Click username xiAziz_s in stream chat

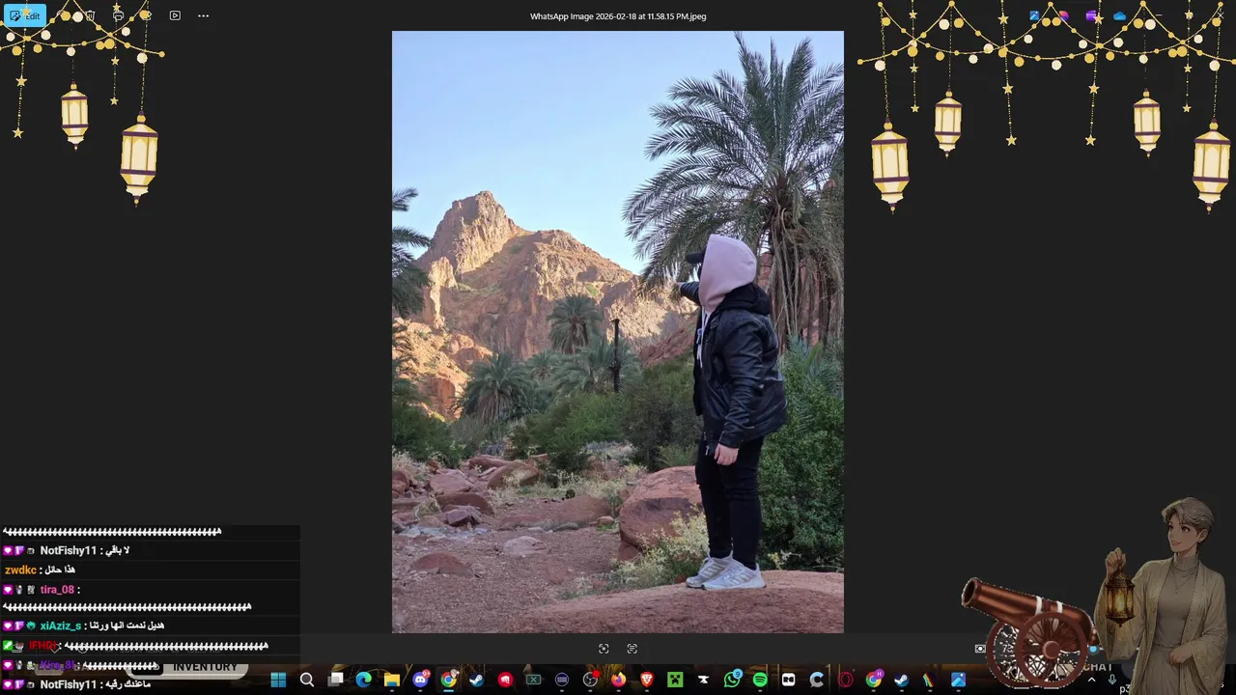coord(61,625)
